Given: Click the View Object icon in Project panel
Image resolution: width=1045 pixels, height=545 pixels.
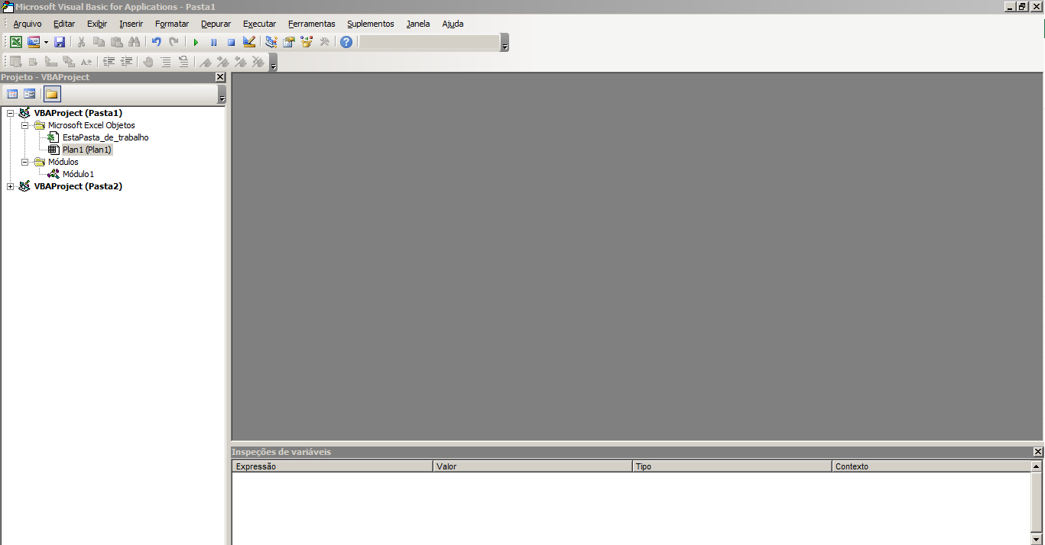Looking at the screenshot, I should click(29, 94).
